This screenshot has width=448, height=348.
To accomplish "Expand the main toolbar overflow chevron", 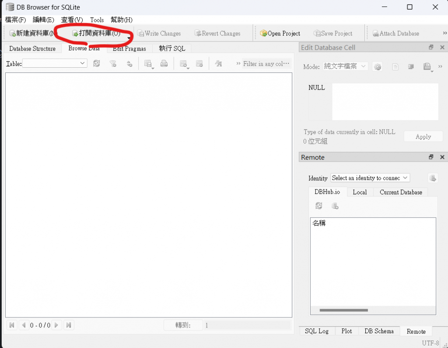I will pyautogui.click(x=444, y=33).
